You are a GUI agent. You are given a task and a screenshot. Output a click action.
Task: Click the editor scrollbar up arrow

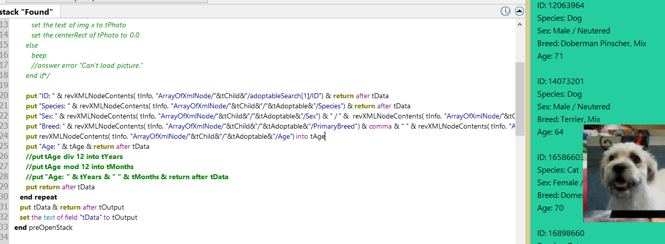click(520, 24)
